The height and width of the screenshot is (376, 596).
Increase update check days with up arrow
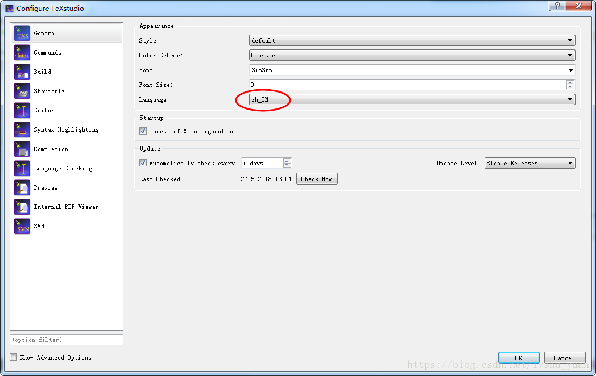pyautogui.click(x=287, y=161)
